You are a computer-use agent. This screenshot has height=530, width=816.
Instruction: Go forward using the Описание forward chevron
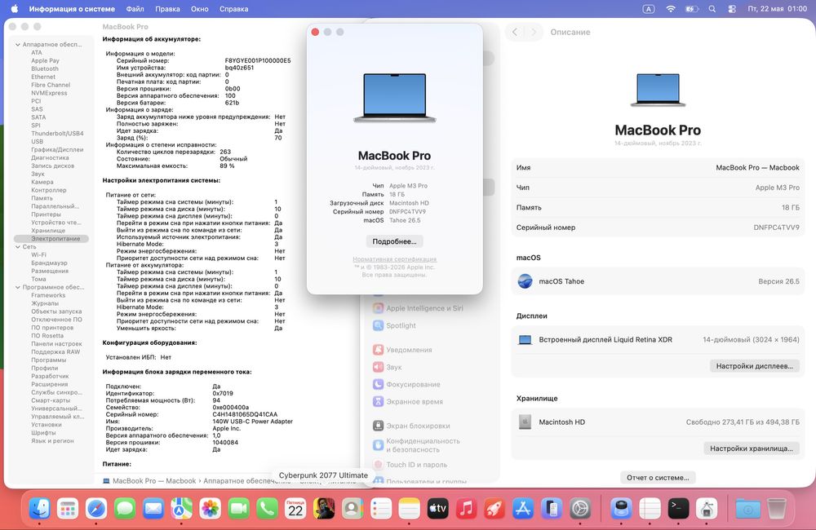533,33
